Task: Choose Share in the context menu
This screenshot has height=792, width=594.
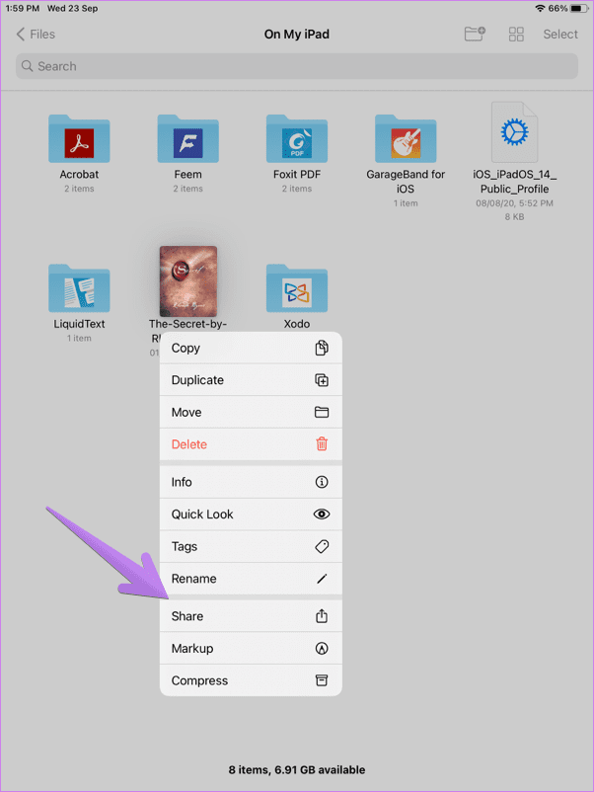Action: [x=251, y=616]
